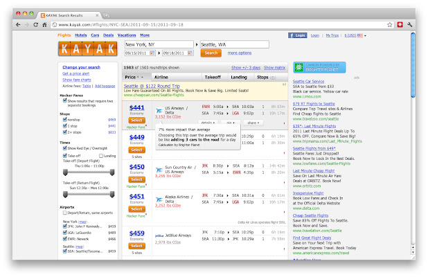Image resolution: width=428 pixels, height=277 pixels.
Task: Enable the Landing times checkbox
Action: 101,156
